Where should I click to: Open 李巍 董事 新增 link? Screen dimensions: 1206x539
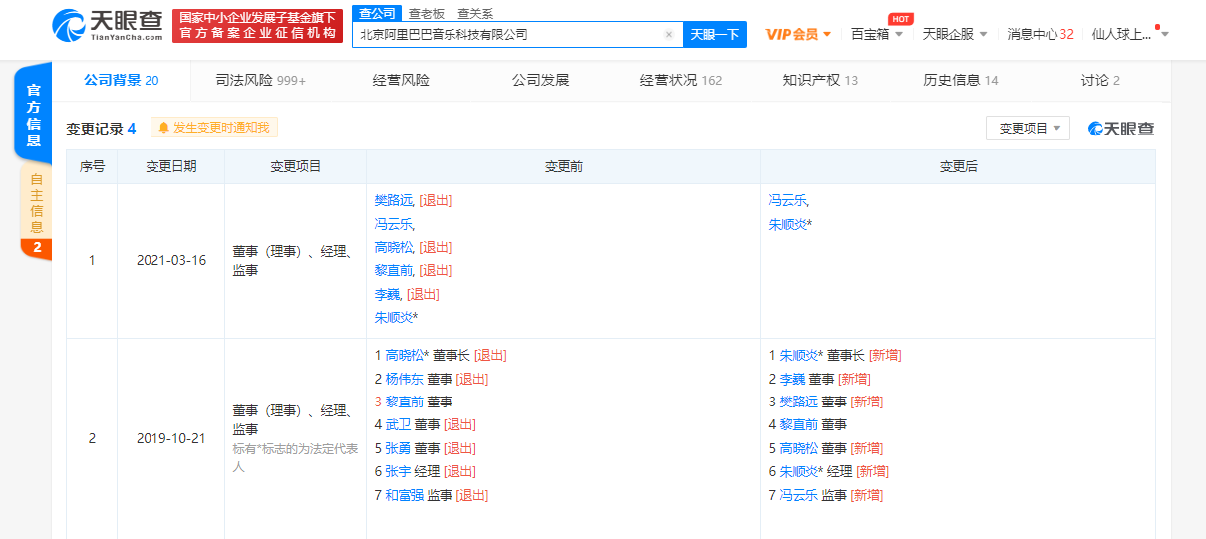[x=792, y=379]
